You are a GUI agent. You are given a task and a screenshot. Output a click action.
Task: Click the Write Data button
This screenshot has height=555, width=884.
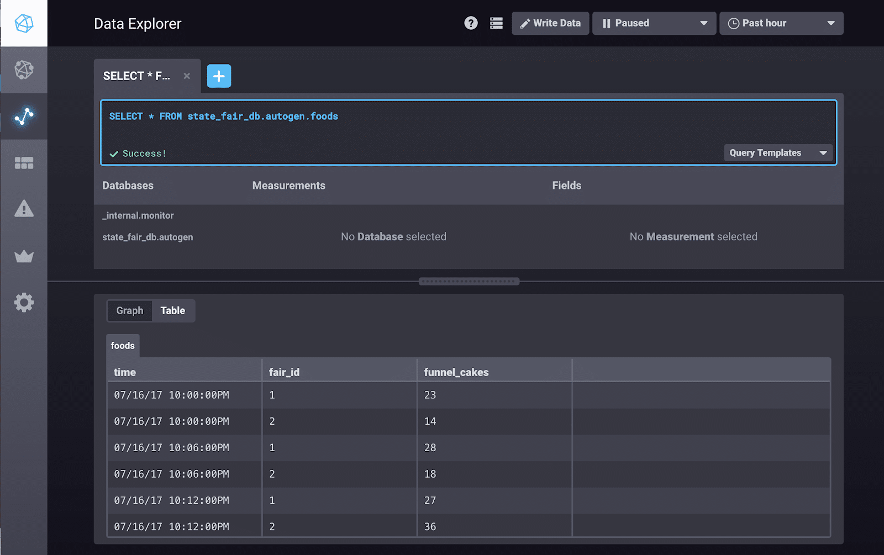550,23
